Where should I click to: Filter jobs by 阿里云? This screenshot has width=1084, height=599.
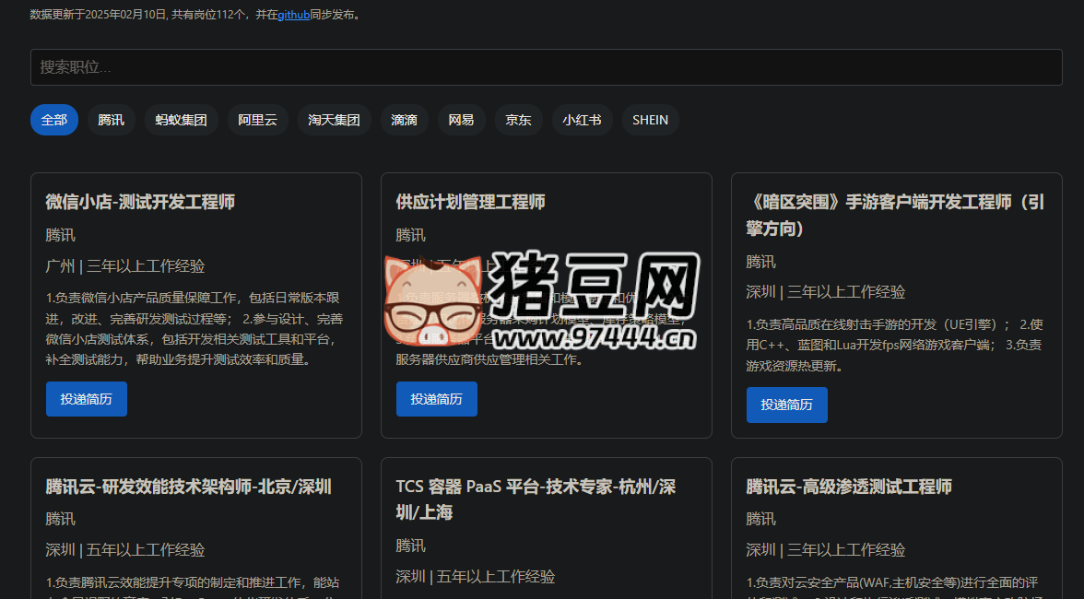click(x=257, y=120)
